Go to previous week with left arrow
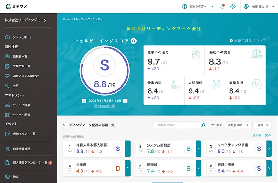Screen dimensions: 278x183 point(84,101)
